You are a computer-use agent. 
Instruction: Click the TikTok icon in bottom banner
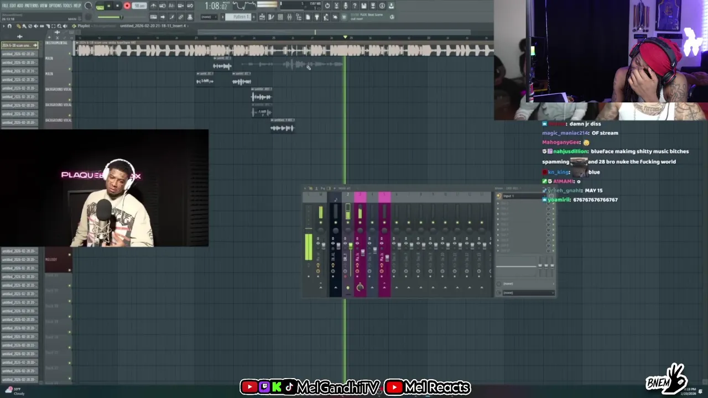[x=289, y=387]
